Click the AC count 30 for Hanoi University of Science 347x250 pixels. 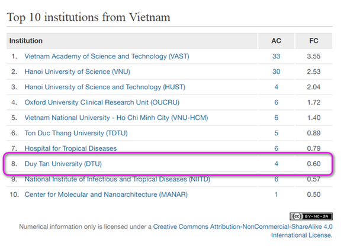tap(276, 72)
